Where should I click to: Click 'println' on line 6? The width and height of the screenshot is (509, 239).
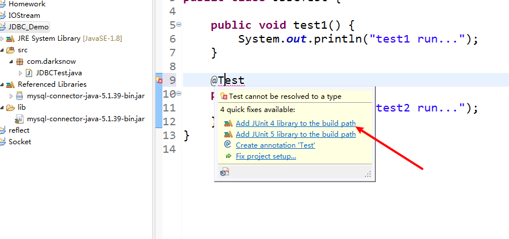pyautogui.click(x=337, y=39)
